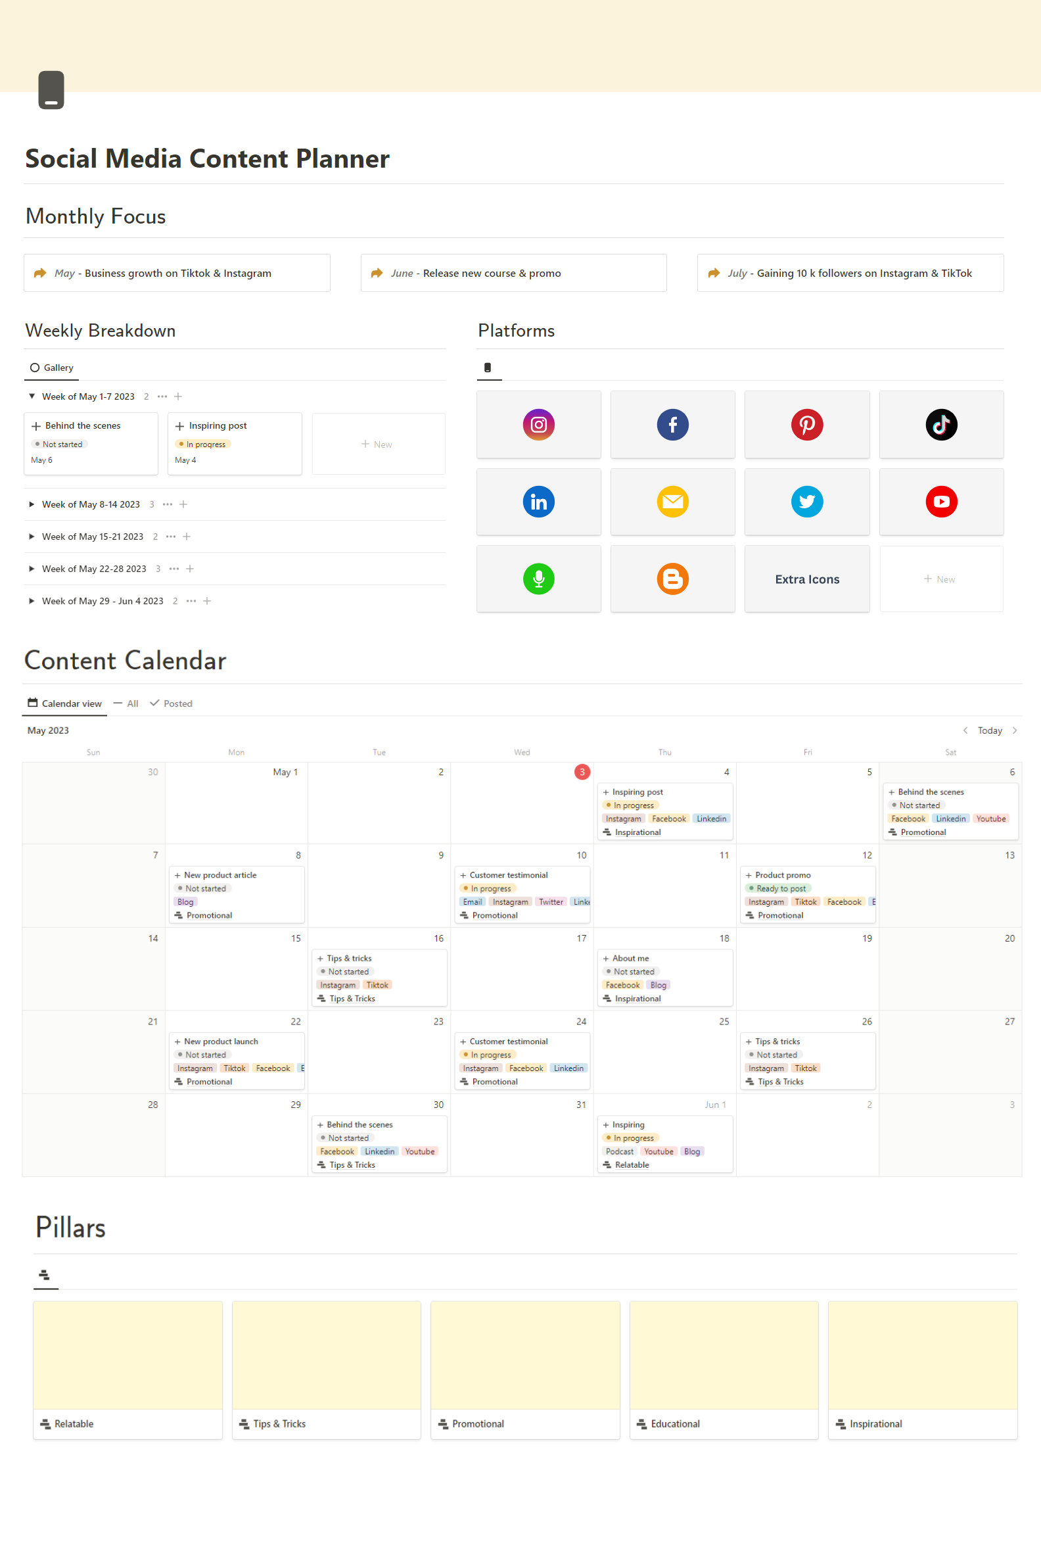
Task: Open the Facebook platform card
Action: (672, 425)
